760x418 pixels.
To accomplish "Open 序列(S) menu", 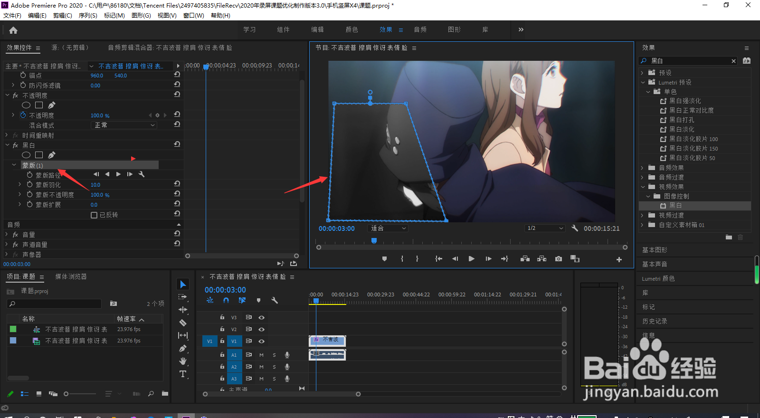I will point(88,15).
